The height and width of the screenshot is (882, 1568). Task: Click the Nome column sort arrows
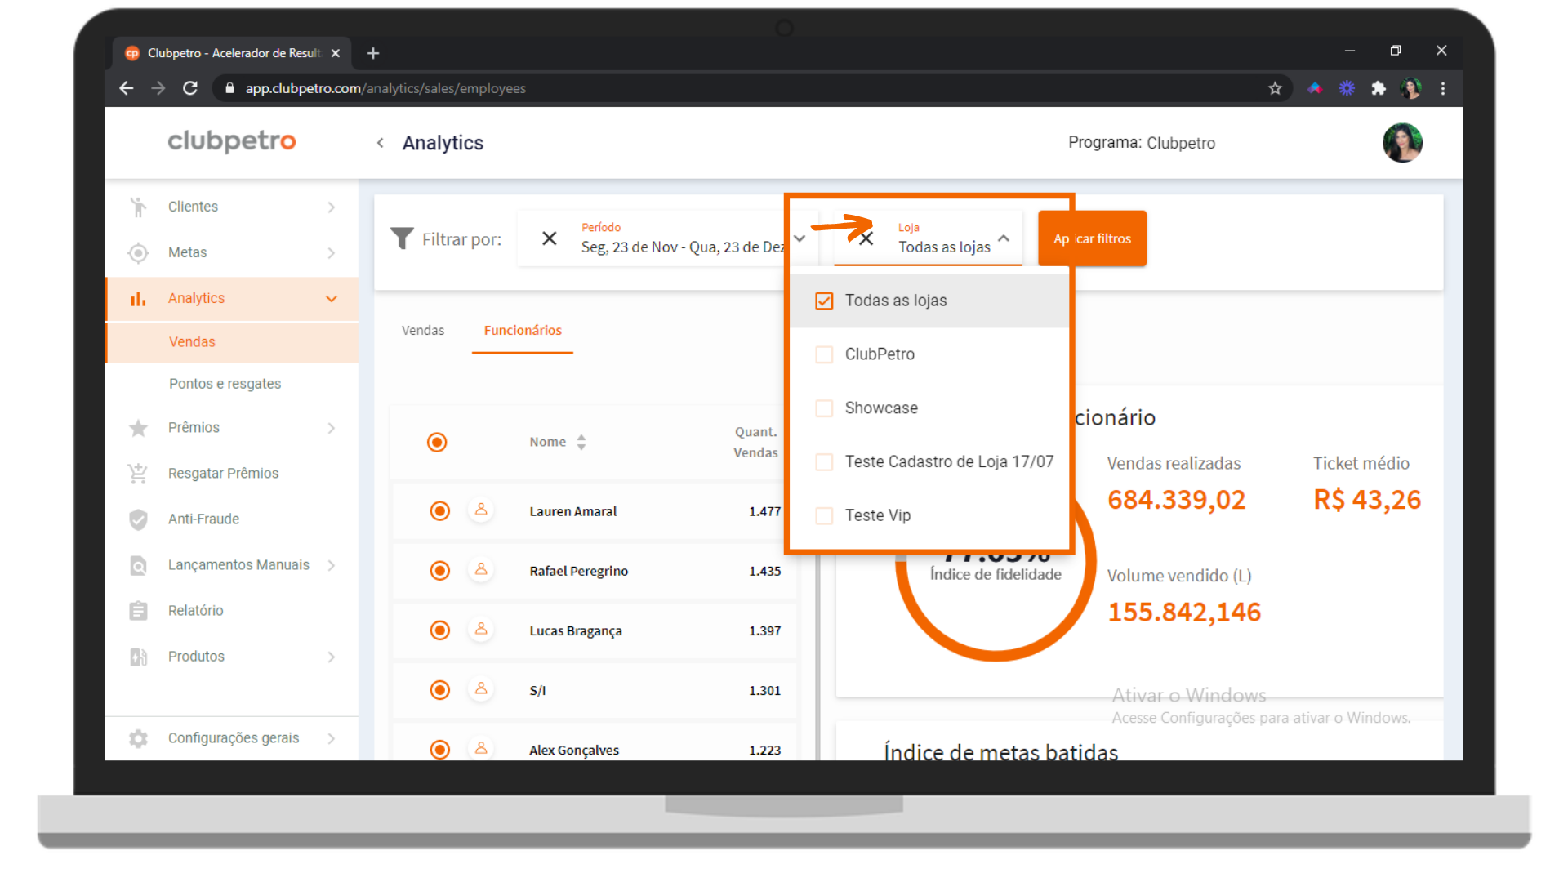(581, 442)
